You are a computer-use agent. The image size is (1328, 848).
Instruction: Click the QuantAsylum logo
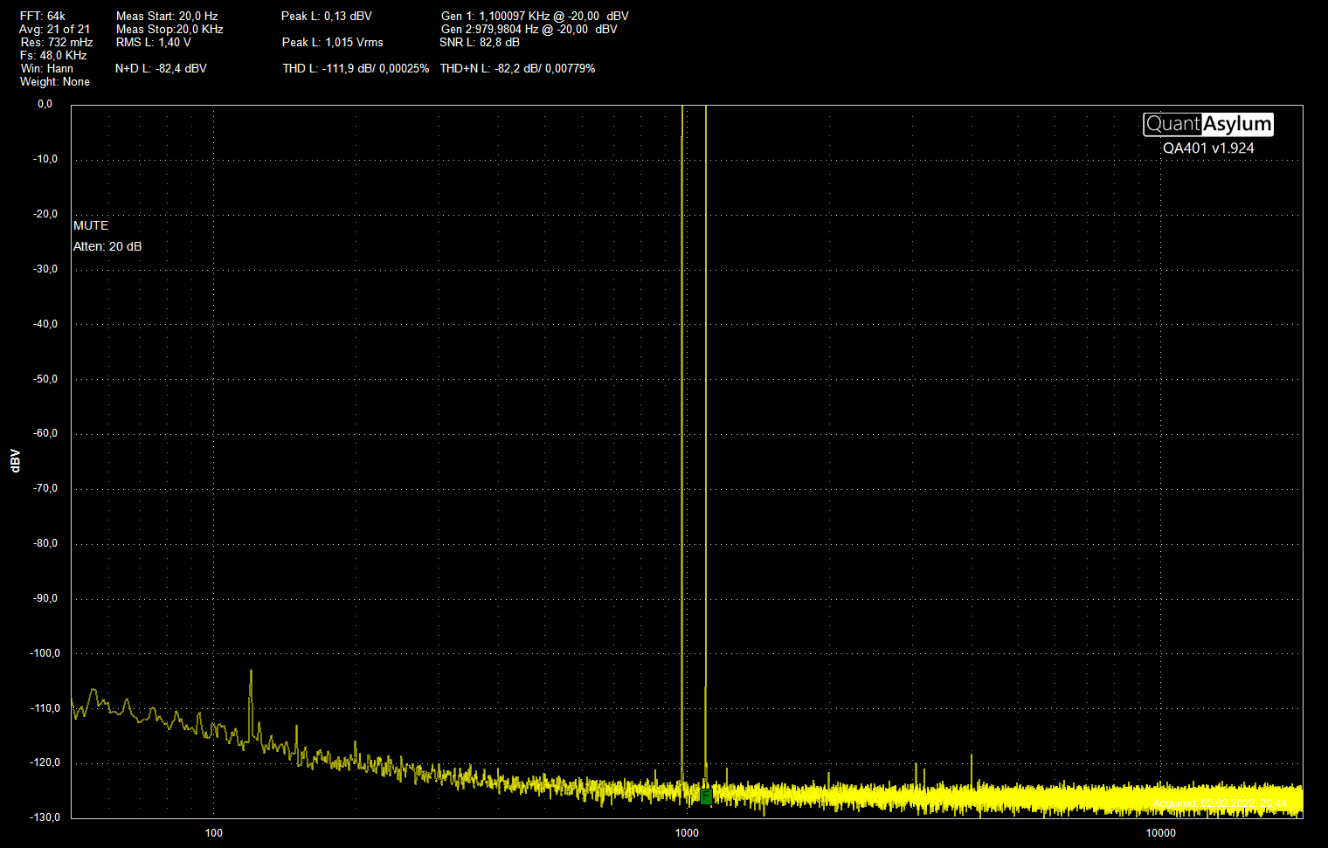[x=1208, y=124]
